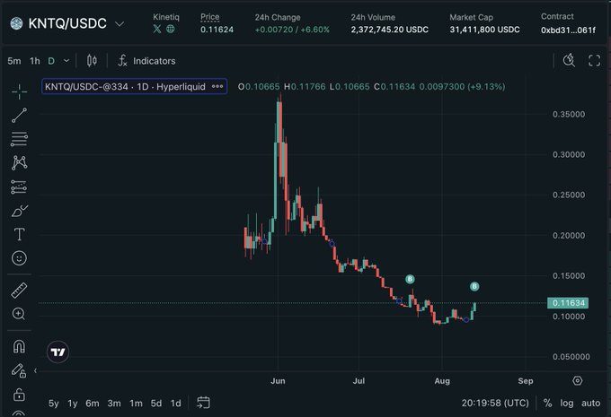Click the KNTQ token logo
This screenshot has width=611, height=417.
pyautogui.click(x=16, y=23)
